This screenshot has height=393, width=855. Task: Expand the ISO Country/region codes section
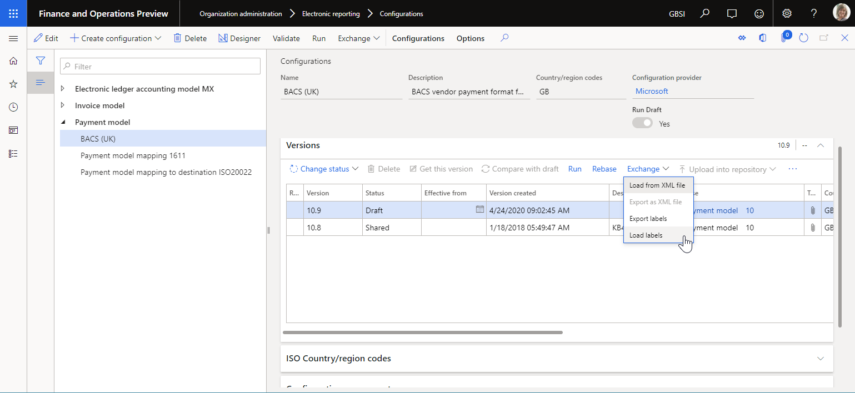click(821, 359)
